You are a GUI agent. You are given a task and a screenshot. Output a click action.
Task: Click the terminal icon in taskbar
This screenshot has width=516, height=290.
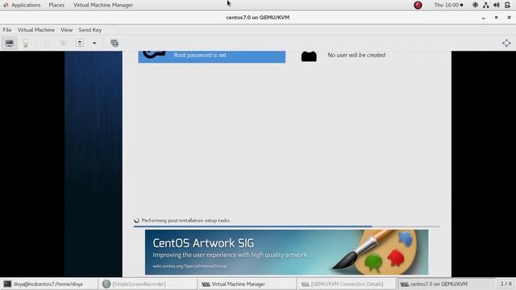pos(7,284)
